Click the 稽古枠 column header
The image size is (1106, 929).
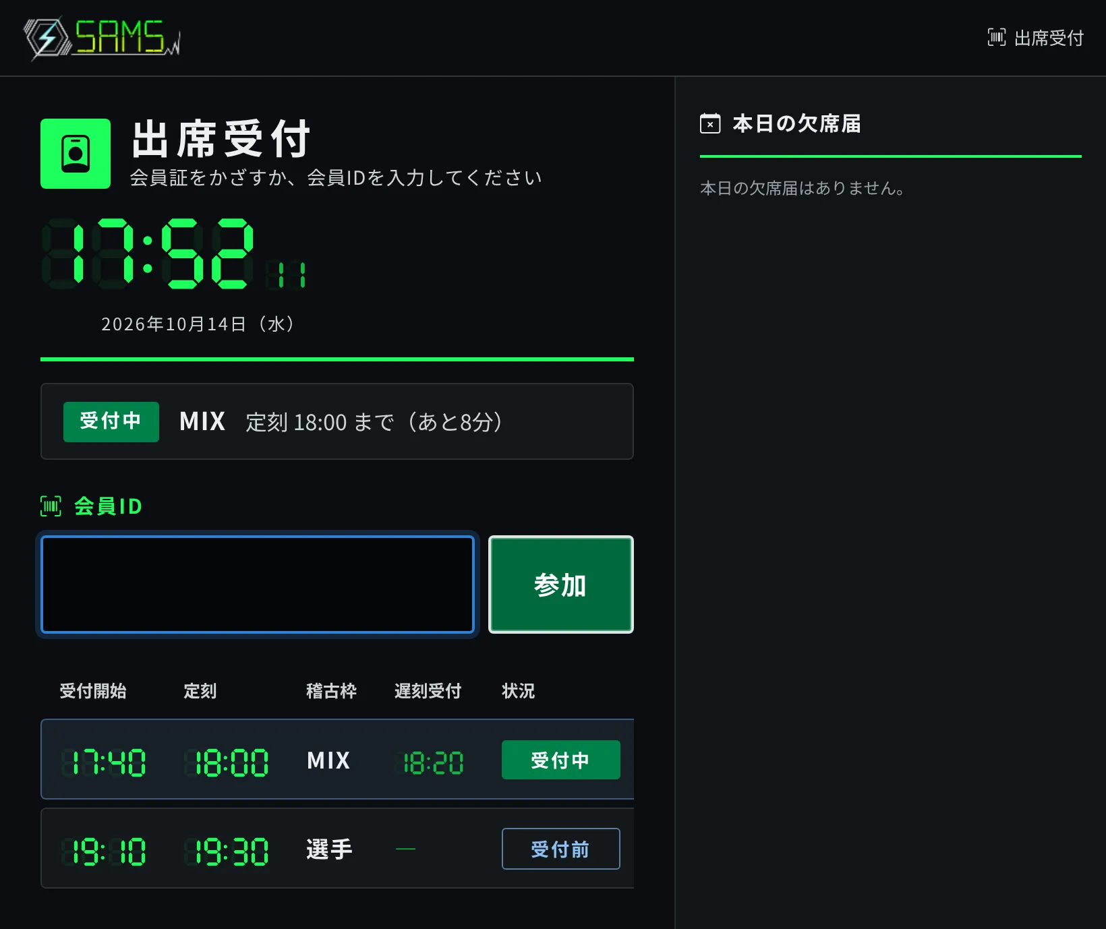coord(331,691)
